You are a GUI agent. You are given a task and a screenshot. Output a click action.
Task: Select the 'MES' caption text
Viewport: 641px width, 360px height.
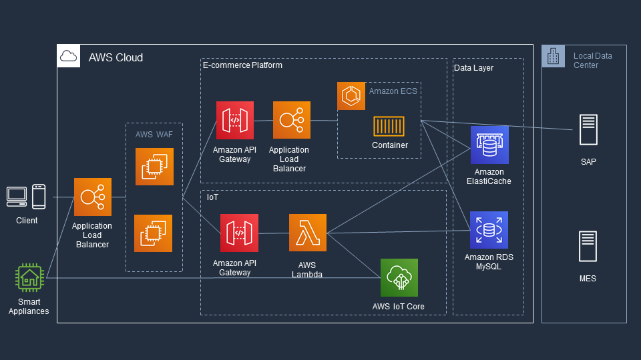[x=588, y=279]
